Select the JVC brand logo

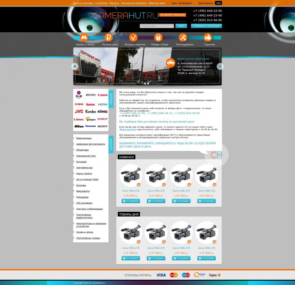(x=79, y=111)
